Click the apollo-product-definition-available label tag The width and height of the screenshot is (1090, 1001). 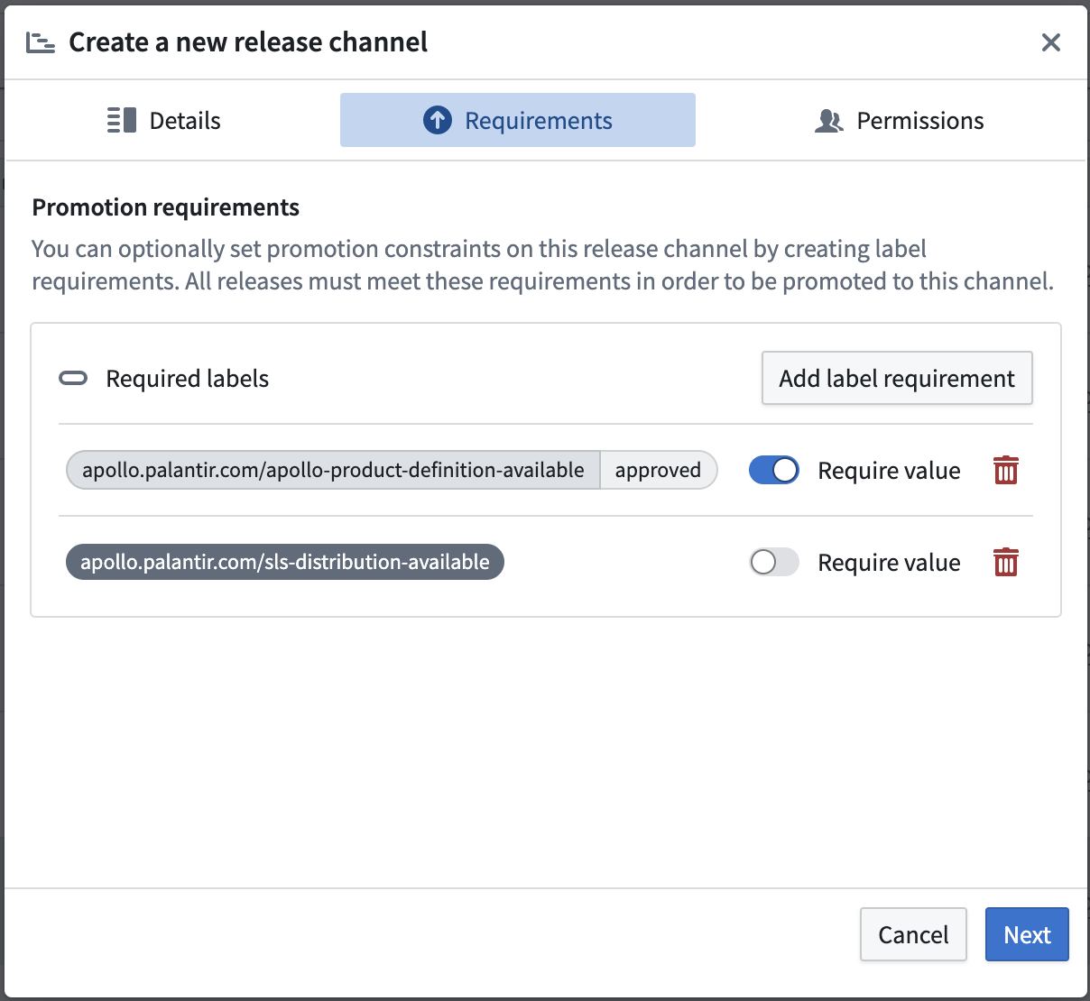tap(333, 471)
